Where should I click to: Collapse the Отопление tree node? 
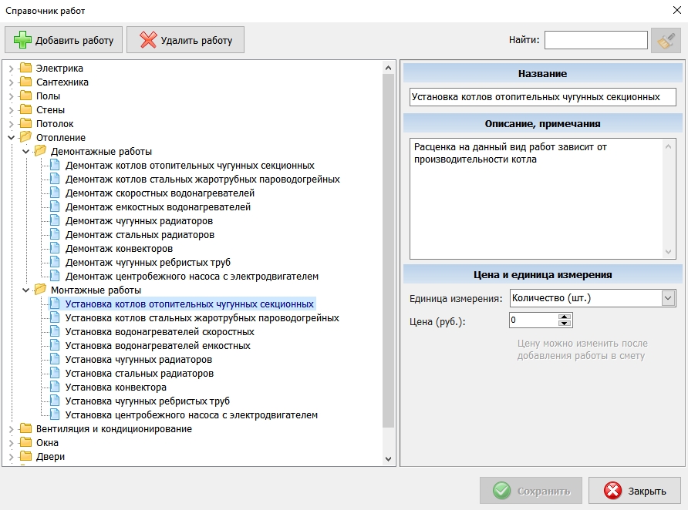(11, 138)
